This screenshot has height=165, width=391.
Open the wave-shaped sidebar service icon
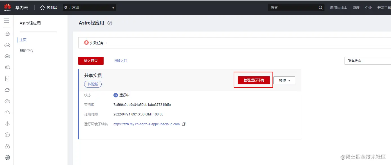point(7,68)
